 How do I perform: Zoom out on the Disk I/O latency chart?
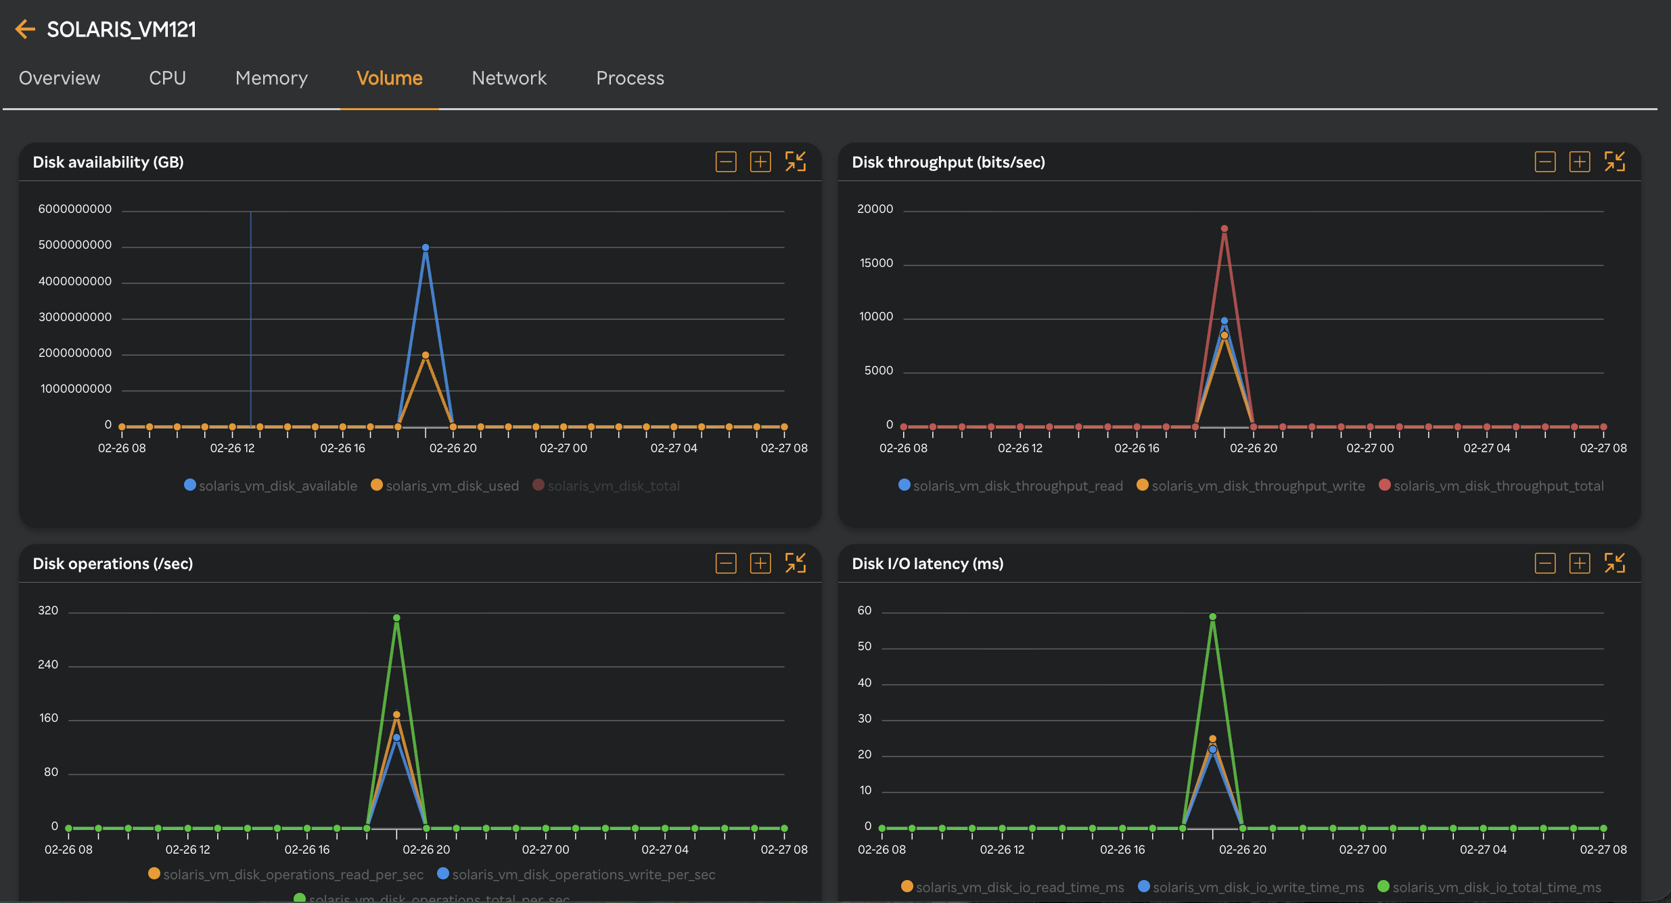pyautogui.click(x=1544, y=563)
